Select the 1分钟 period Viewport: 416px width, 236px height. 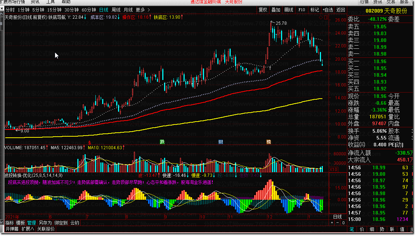pos(24,10)
